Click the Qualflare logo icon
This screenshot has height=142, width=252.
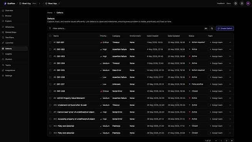[x=5, y=3]
